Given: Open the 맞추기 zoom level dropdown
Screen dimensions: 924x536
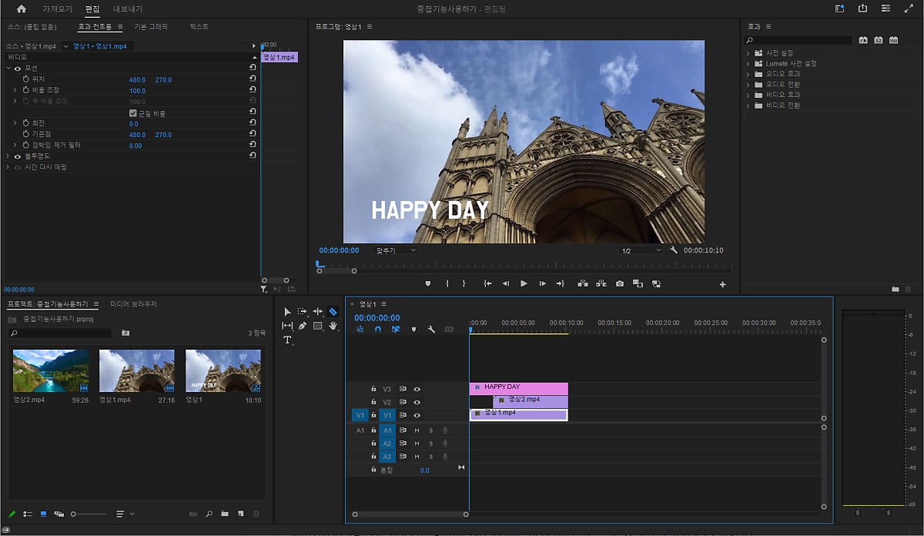Looking at the screenshot, I should (396, 250).
